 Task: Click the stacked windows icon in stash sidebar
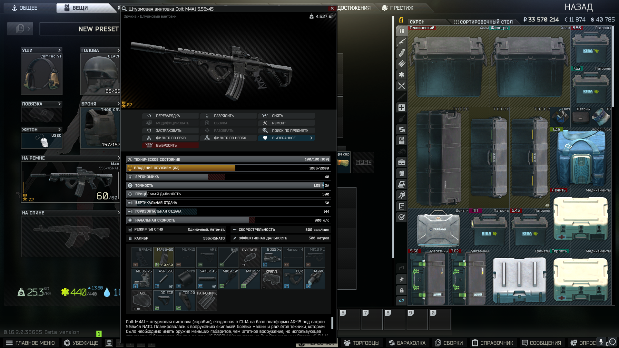(x=401, y=268)
